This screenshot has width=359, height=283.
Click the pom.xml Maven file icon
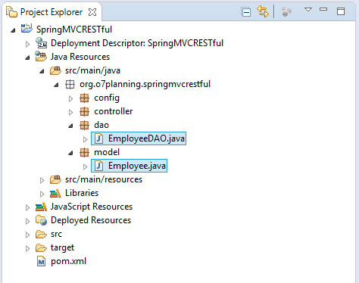pos(41,261)
